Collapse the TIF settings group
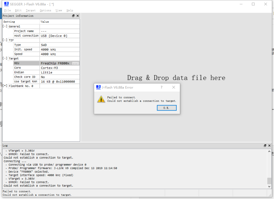The width and height of the screenshot is (274, 199). tap(5, 40)
